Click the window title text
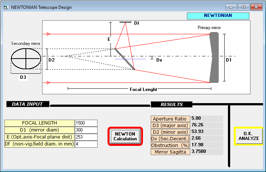The image size is (266, 172). click(x=41, y=7)
